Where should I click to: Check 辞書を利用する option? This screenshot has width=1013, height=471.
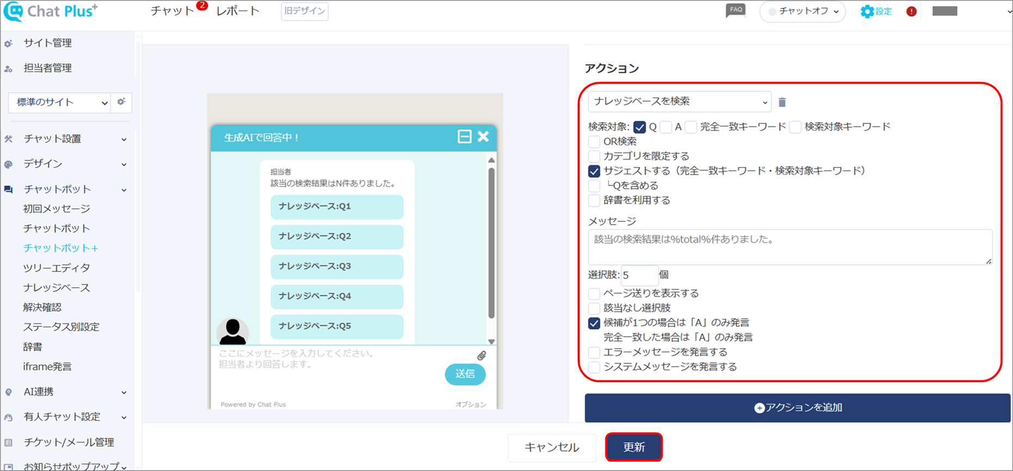tap(594, 200)
